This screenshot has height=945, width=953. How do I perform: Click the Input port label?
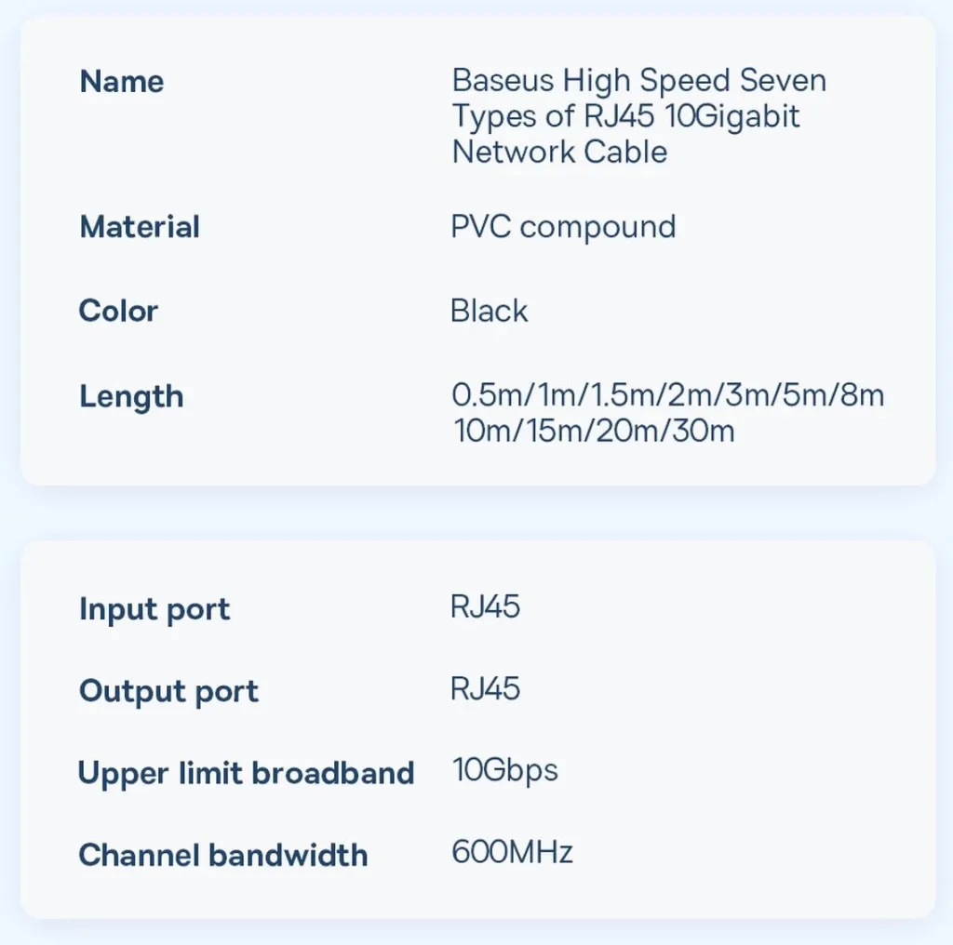(154, 610)
